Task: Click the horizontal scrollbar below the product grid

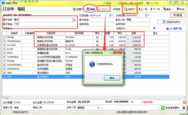Action: click(x=94, y=97)
